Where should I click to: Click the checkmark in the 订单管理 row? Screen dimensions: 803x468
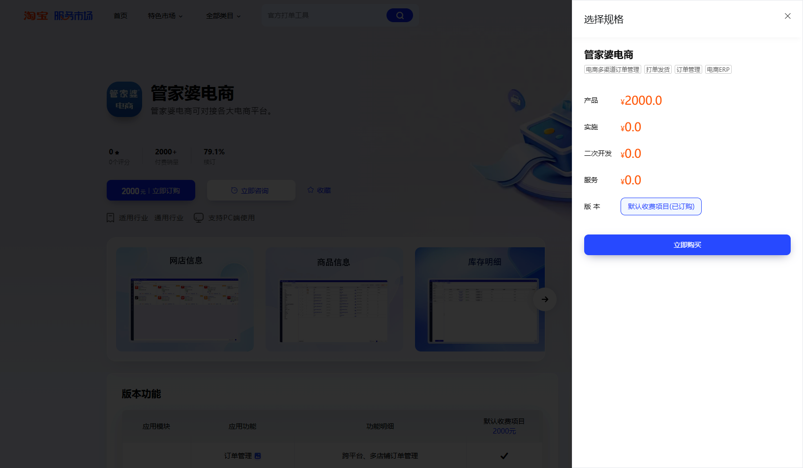504,456
